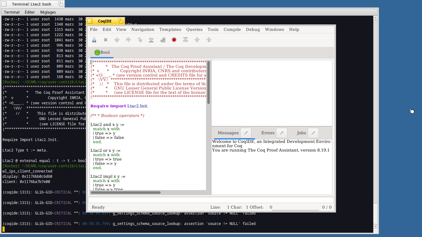
Task: Go back to start of buffer
Action: click(185, 40)
